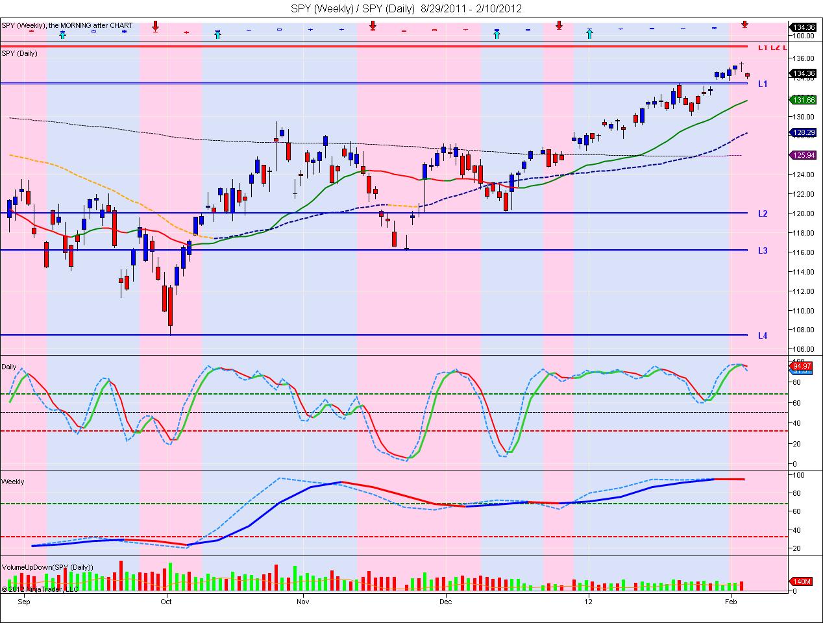
Task: Click the Dec label on the date axis
Action: tap(445, 601)
